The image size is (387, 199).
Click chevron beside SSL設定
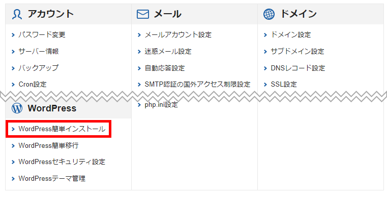point(265,85)
